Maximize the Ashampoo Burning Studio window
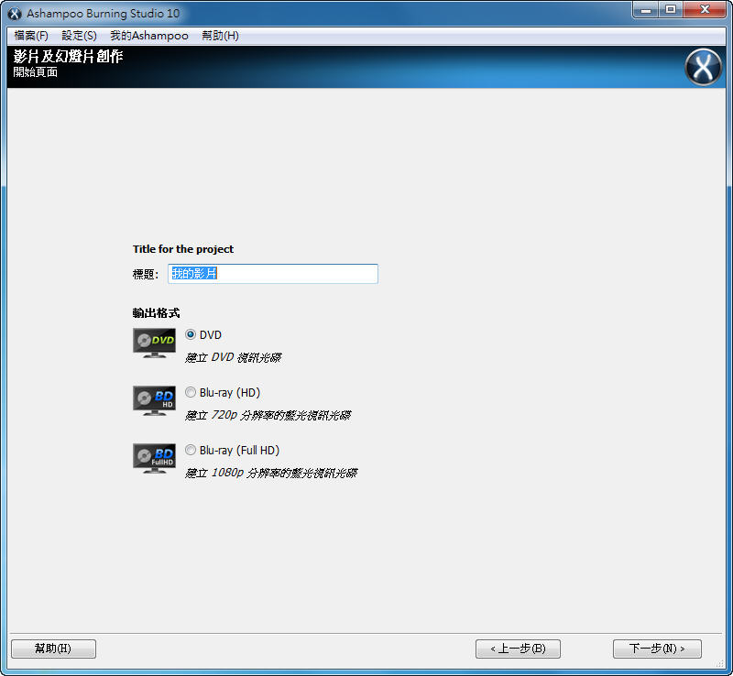This screenshot has width=733, height=676. (x=671, y=10)
